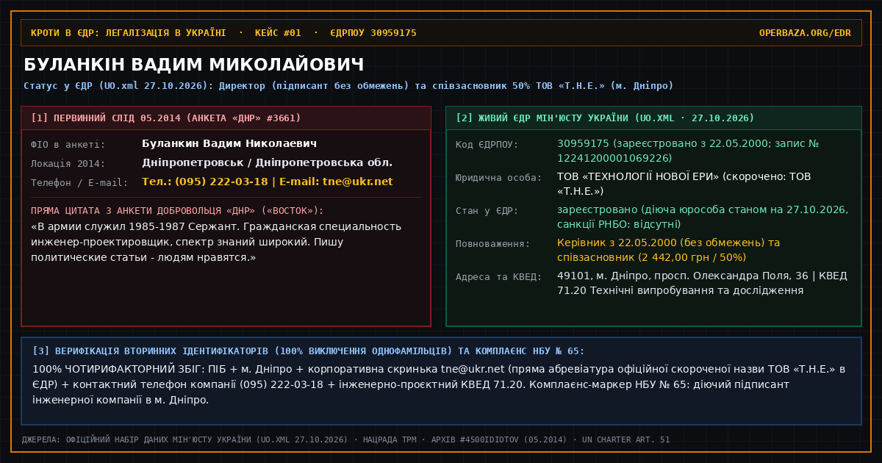Open the OPERBAZA.ORG/EDR link in the header
The width and height of the screenshot is (882, 463).
(805, 33)
